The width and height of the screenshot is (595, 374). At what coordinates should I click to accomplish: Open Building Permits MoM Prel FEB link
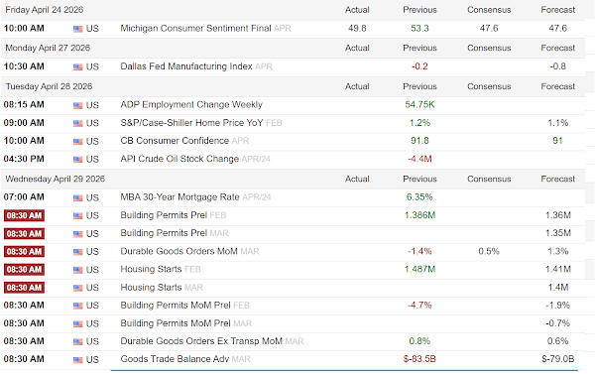(184, 306)
